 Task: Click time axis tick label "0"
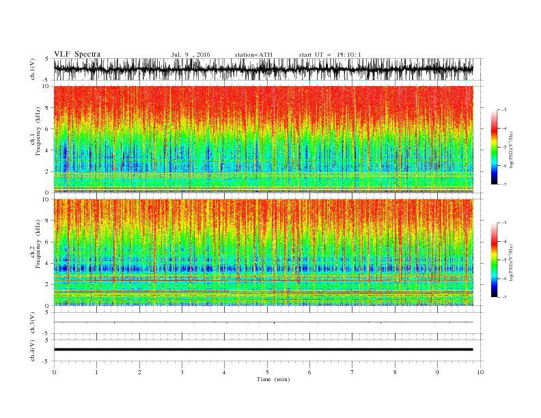(54, 372)
